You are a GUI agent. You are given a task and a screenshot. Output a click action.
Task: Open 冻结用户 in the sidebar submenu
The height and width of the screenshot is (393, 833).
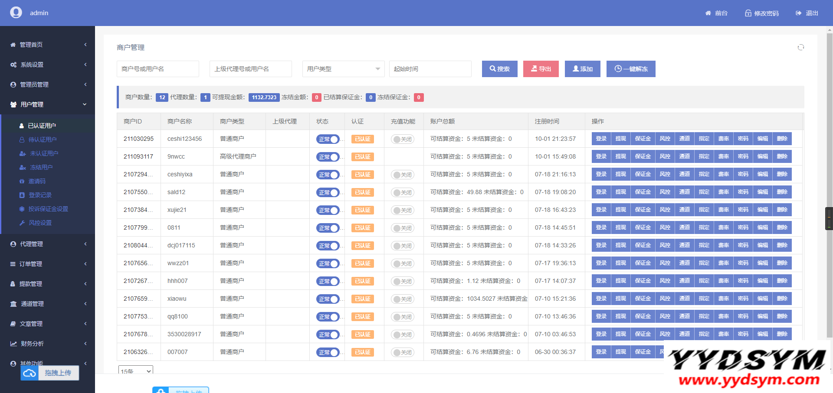pos(41,167)
